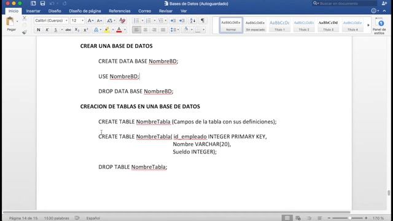
Task: Open the Referencias tab
Action: pos(120,11)
